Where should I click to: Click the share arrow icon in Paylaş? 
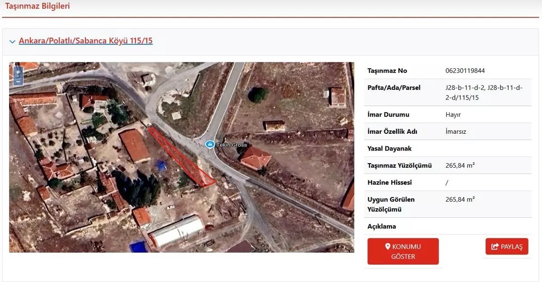(x=495, y=247)
